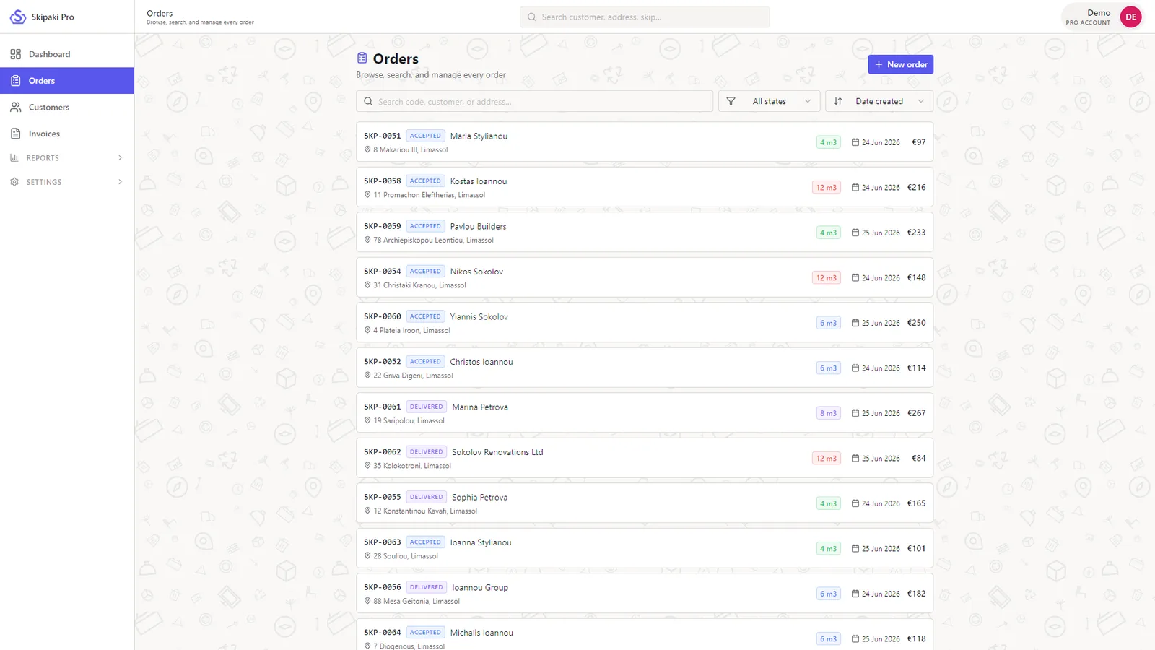1155x650 pixels.
Task: Open Dashboard from the sidebar
Action: [x=67, y=54]
